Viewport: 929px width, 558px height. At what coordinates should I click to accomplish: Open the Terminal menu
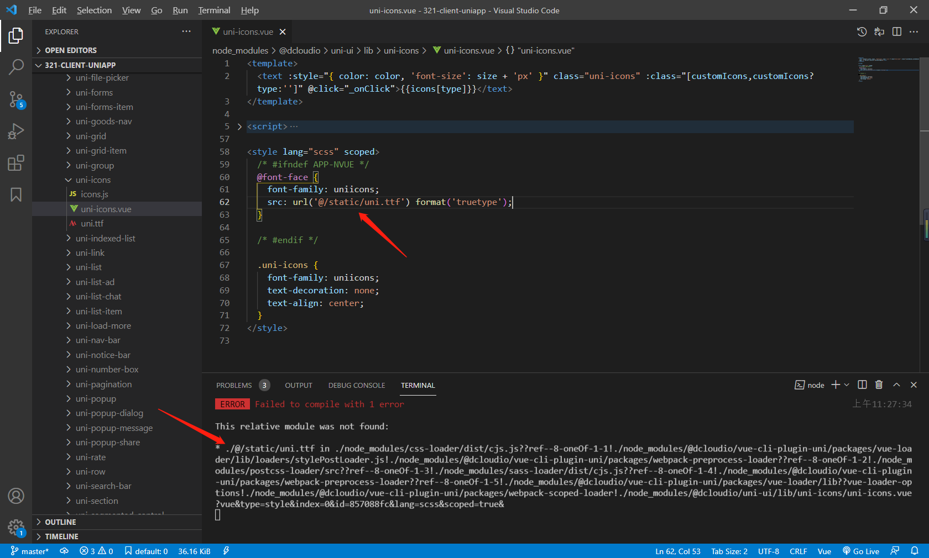click(214, 10)
